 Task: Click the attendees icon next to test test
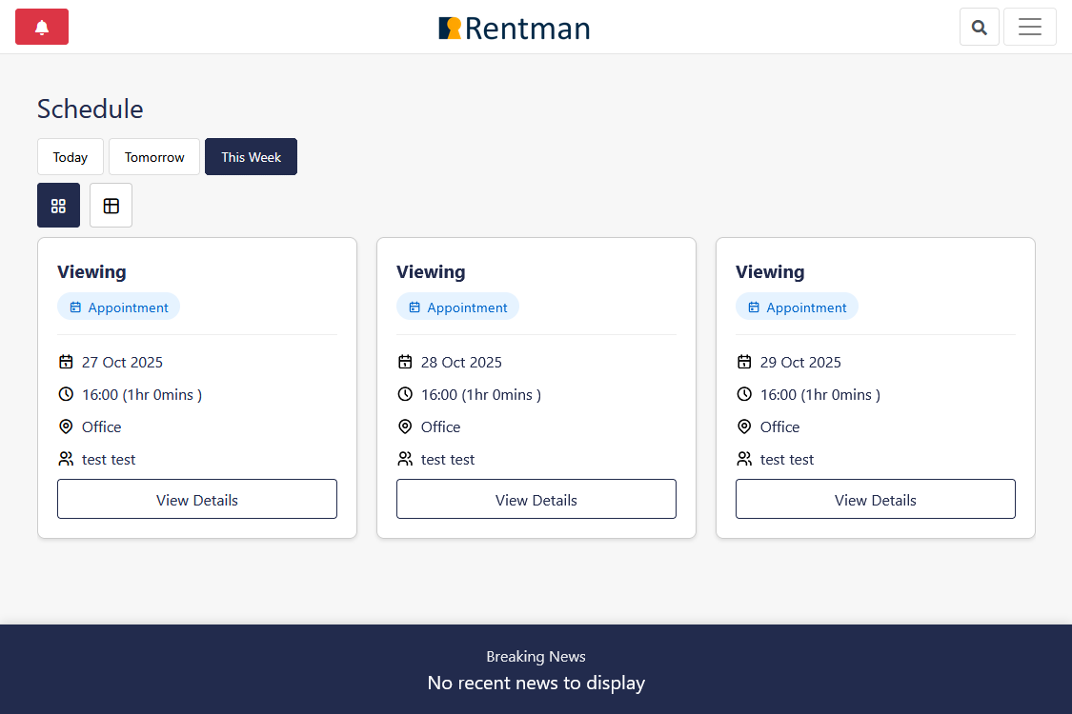[66, 458]
